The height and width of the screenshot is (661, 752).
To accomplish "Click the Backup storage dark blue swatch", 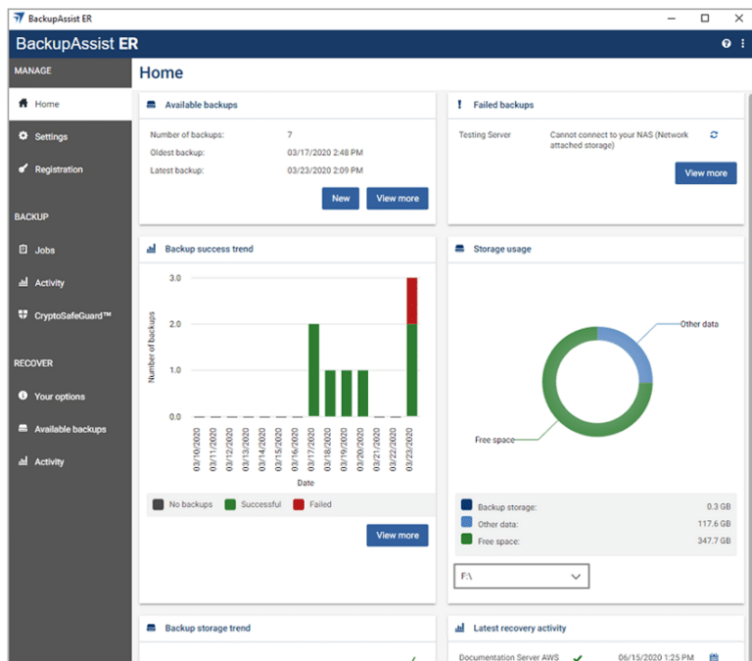I will pyautogui.click(x=466, y=504).
